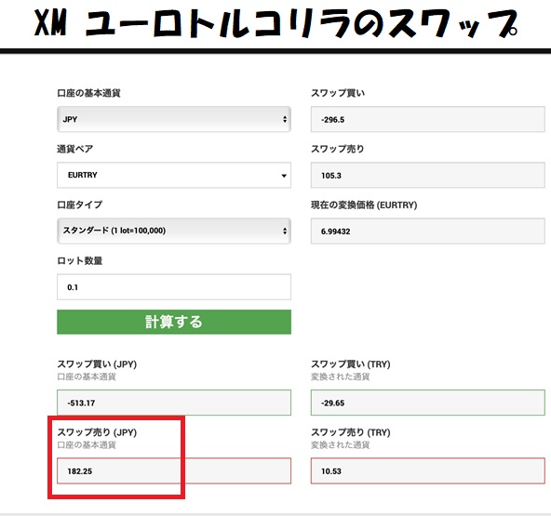Screen dimensions: 551x516
Task: Click the swap short JPY result 182.25
Action: (x=174, y=470)
